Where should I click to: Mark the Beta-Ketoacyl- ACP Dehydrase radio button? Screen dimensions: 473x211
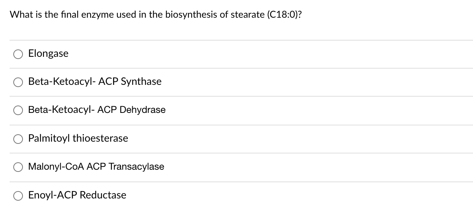click(x=18, y=110)
